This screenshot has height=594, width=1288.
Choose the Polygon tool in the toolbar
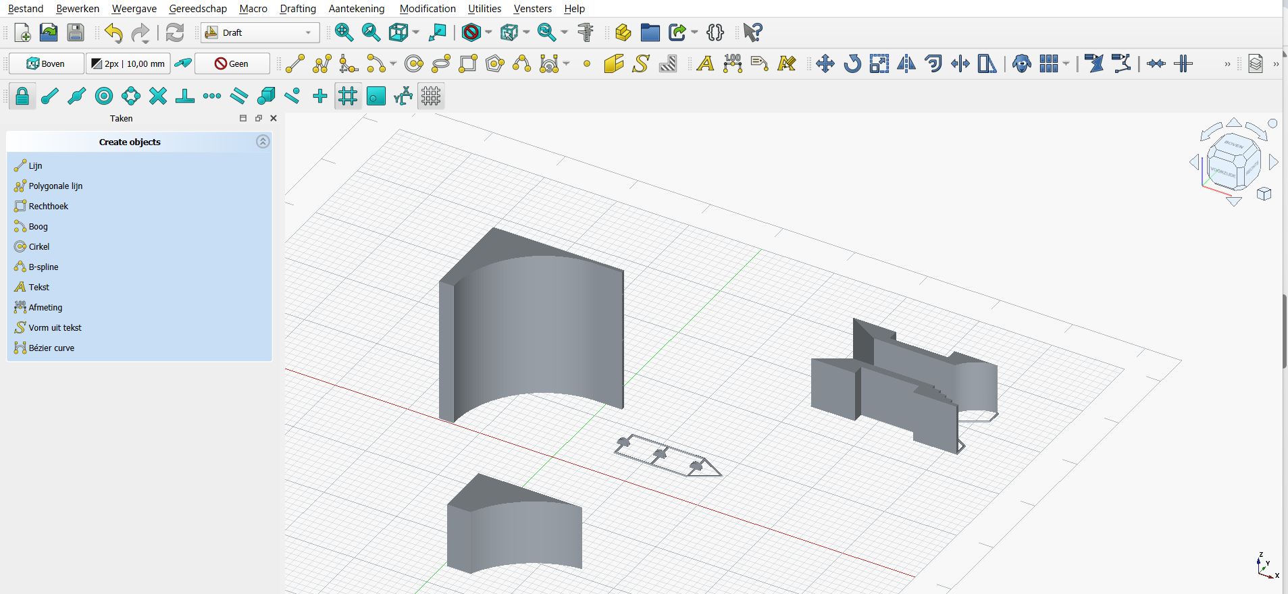coord(495,63)
